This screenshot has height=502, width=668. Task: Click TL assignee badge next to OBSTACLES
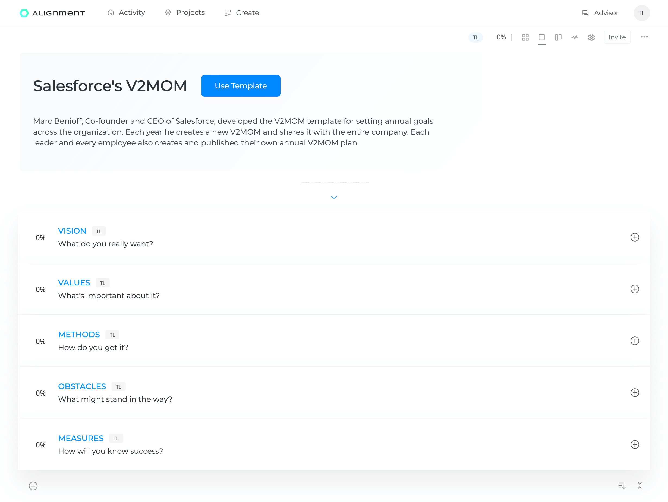tap(118, 387)
